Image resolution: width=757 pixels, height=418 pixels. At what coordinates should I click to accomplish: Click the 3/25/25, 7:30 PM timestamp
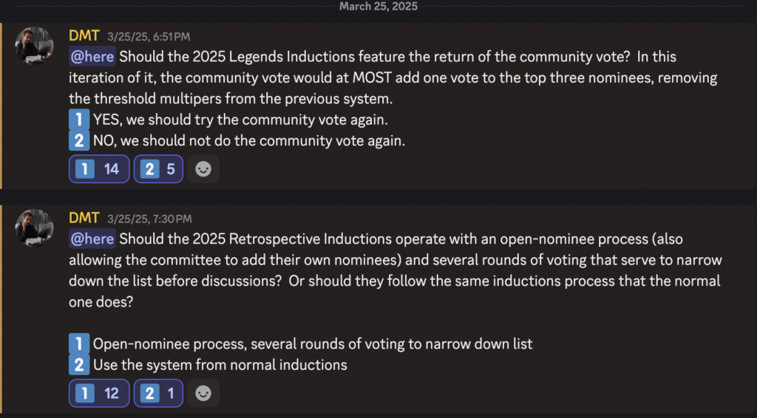(149, 219)
